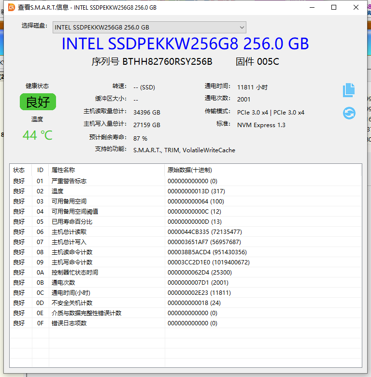Click the -- (SSD) rotation speed value
The width and height of the screenshot is (371, 377).
coord(144,87)
